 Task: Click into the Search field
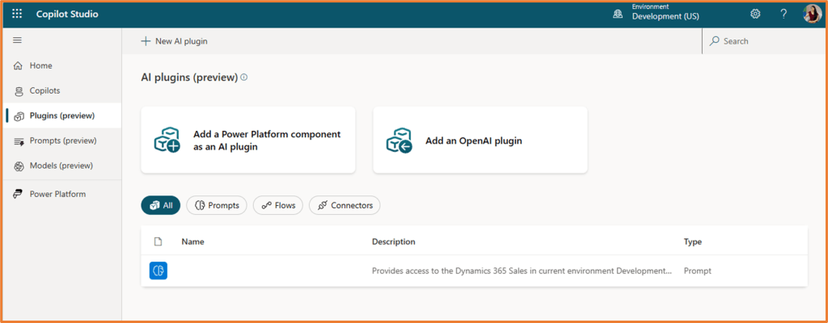(x=764, y=41)
